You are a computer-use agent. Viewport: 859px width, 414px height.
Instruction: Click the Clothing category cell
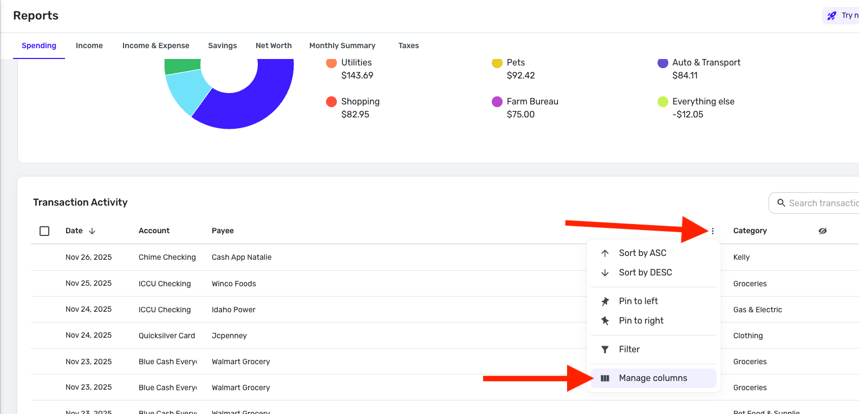pos(748,336)
